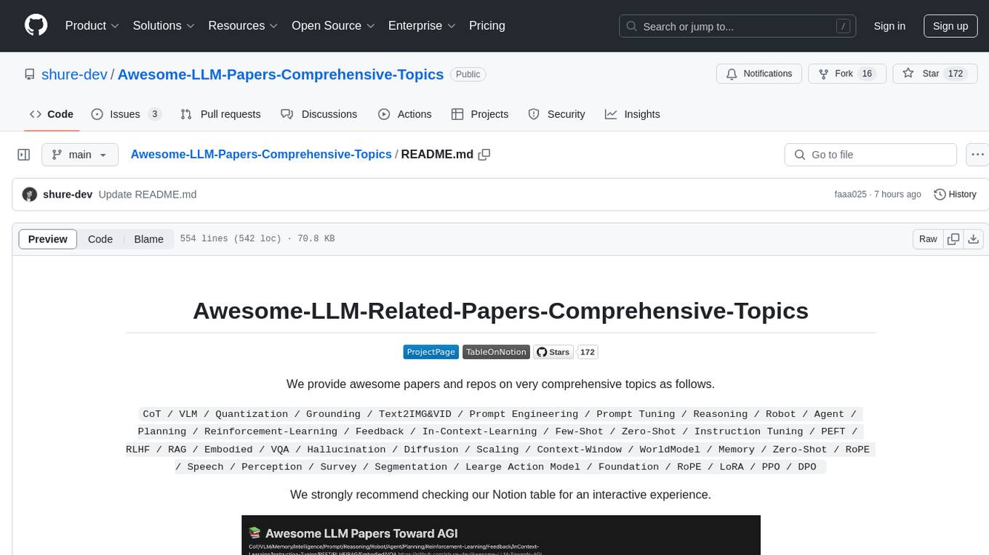Open the Pricing page
Image resolution: width=989 pixels, height=555 pixels.
pos(487,25)
